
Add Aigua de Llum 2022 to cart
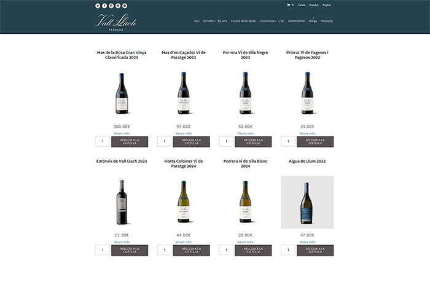315,250
